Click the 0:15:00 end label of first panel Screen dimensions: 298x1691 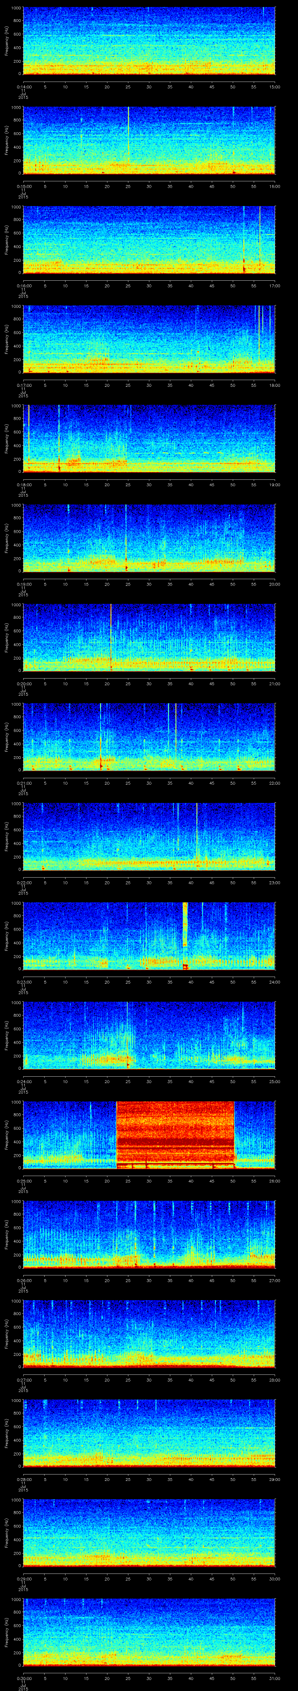click(274, 87)
